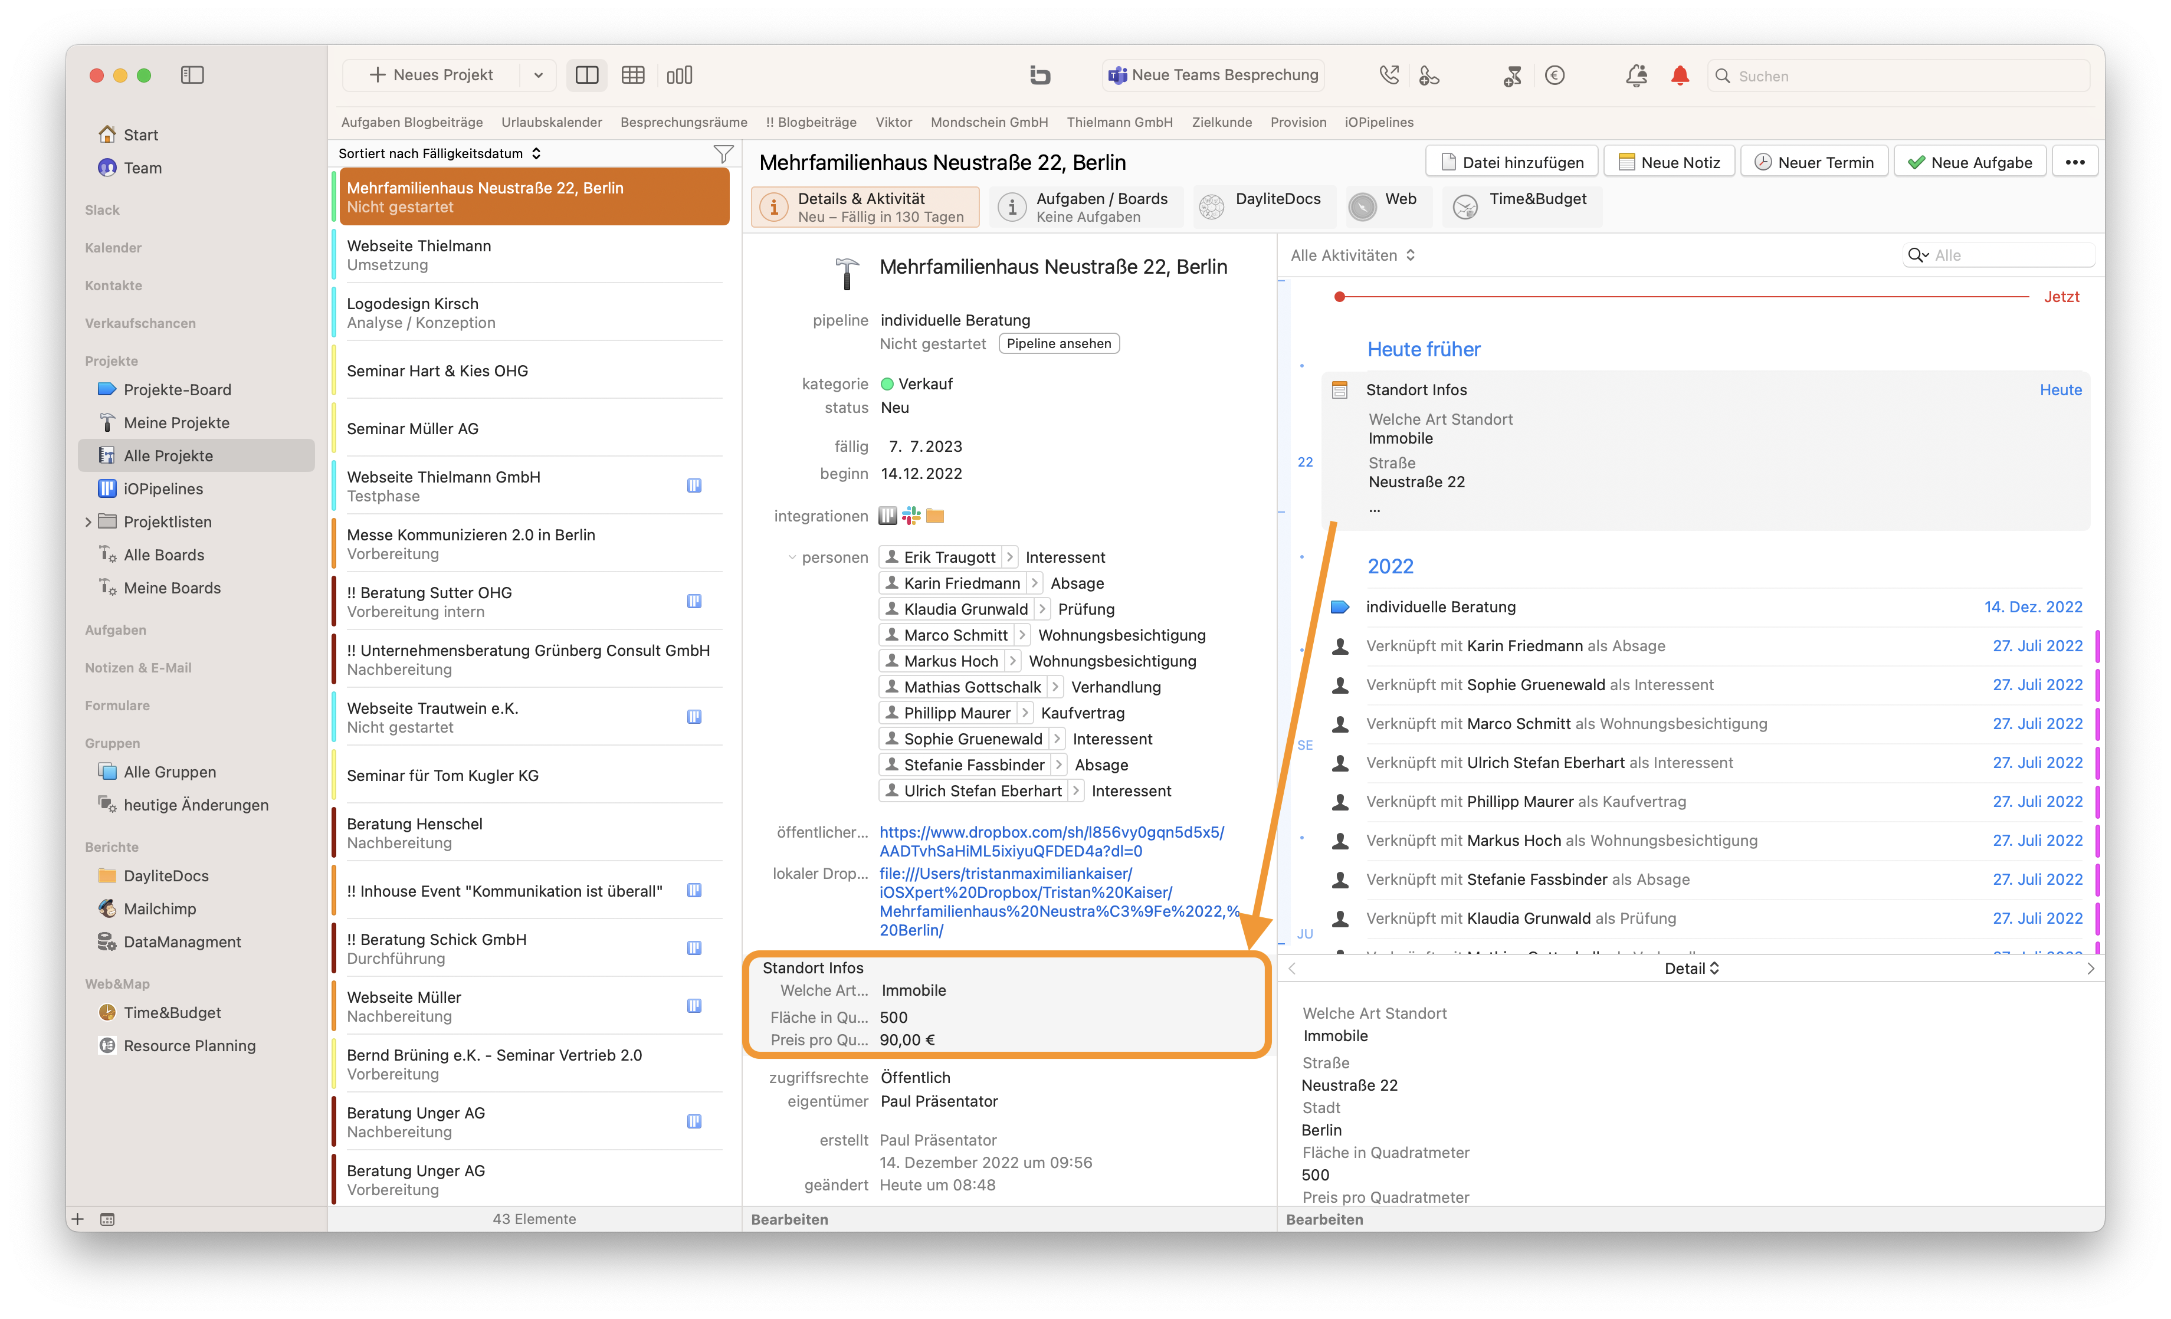Image resolution: width=2171 pixels, height=1319 pixels.
Task: Switch to board columns view
Action: click(679, 75)
